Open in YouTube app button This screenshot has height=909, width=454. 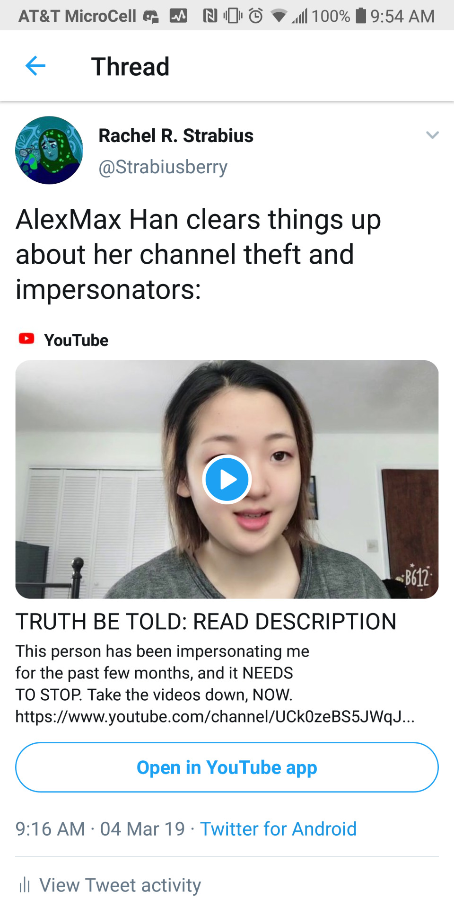(227, 767)
